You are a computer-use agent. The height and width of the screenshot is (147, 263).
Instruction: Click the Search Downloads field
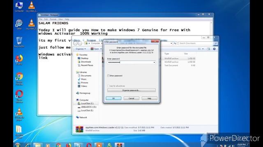[x=196, y=43]
